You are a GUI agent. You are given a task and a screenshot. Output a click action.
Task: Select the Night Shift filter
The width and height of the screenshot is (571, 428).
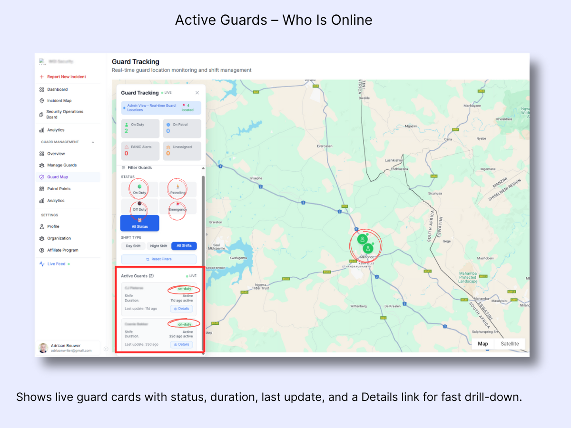(x=158, y=246)
